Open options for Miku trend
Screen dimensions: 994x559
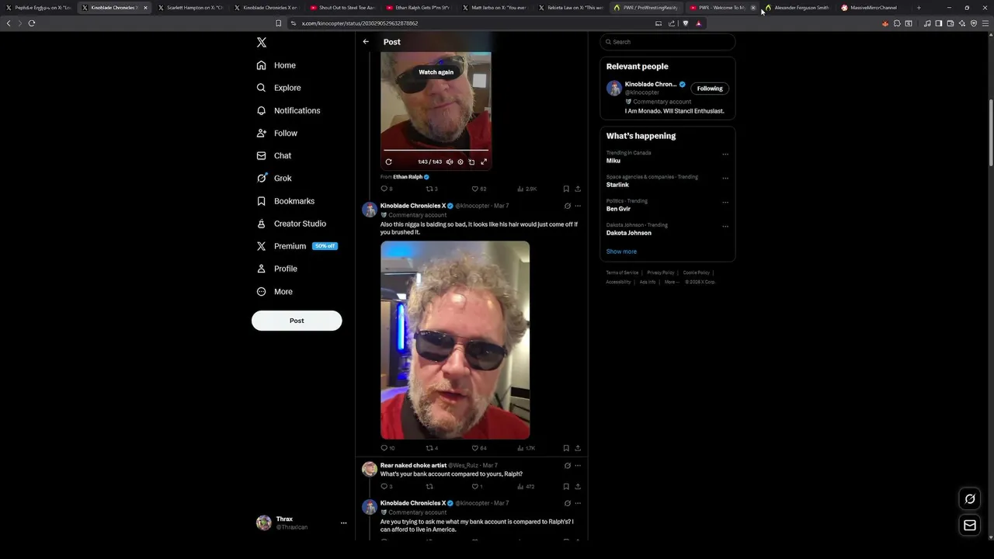[x=725, y=154]
